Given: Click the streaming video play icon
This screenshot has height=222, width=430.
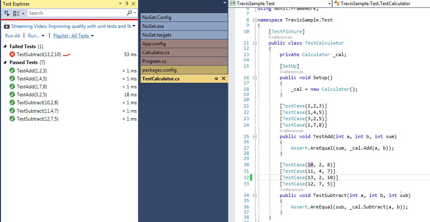Looking at the screenshot, I should click(7, 26).
